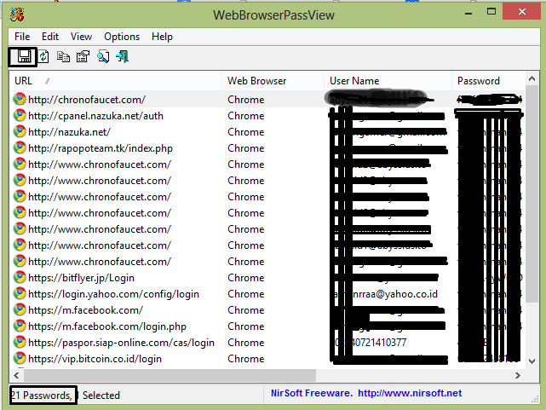This screenshot has width=546, height=410.
Task: Click the Save Selected Items floppy icon
Action: [24, 56]
